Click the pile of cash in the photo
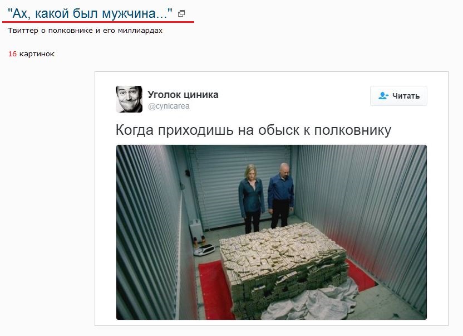This screenshot has width=463, height=336. coord(283,260)
